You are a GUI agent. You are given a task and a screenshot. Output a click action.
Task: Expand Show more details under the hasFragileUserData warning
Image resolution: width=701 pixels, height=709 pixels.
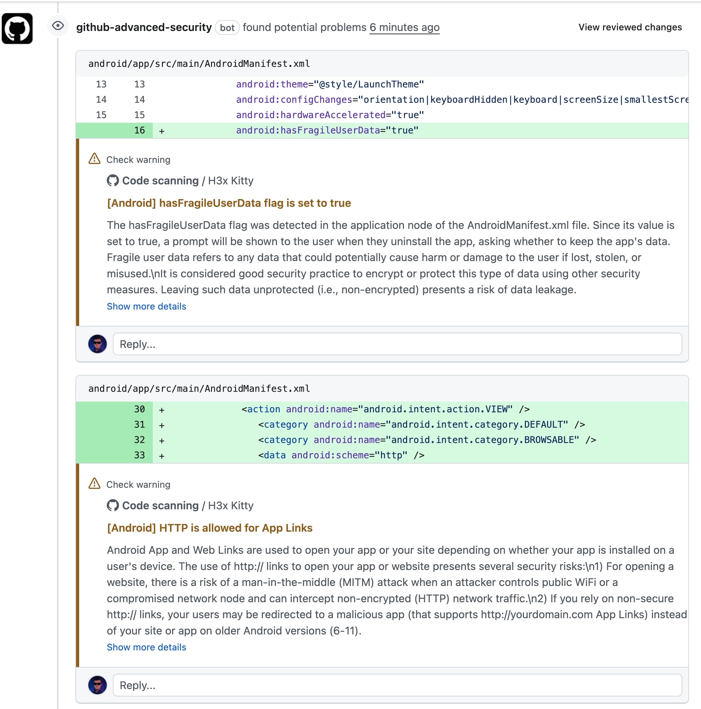pyautogui.click(x=146, y=306)
